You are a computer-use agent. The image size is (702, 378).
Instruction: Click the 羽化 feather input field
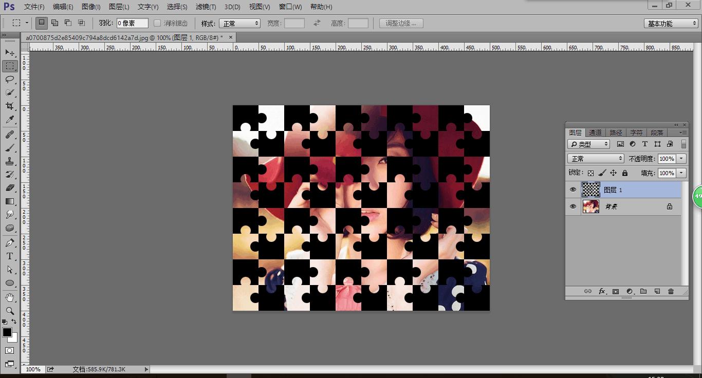(132, 24)
